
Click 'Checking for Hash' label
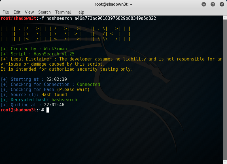click(32, 90)
